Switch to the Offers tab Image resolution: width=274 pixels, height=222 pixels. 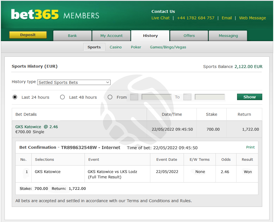tap(189, 36)
